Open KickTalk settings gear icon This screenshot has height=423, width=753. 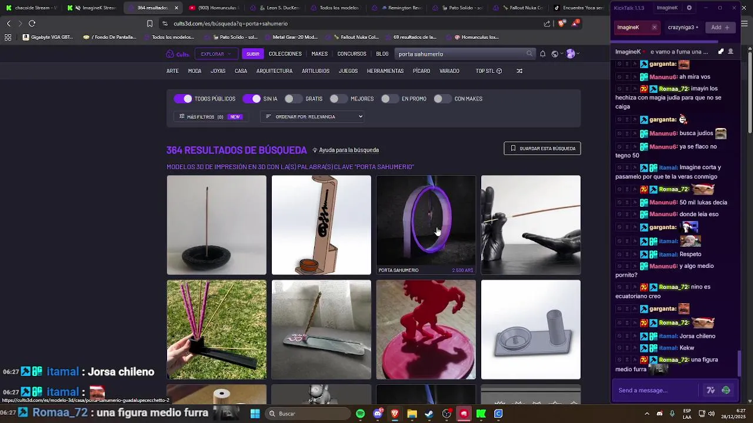pos(689,8)
